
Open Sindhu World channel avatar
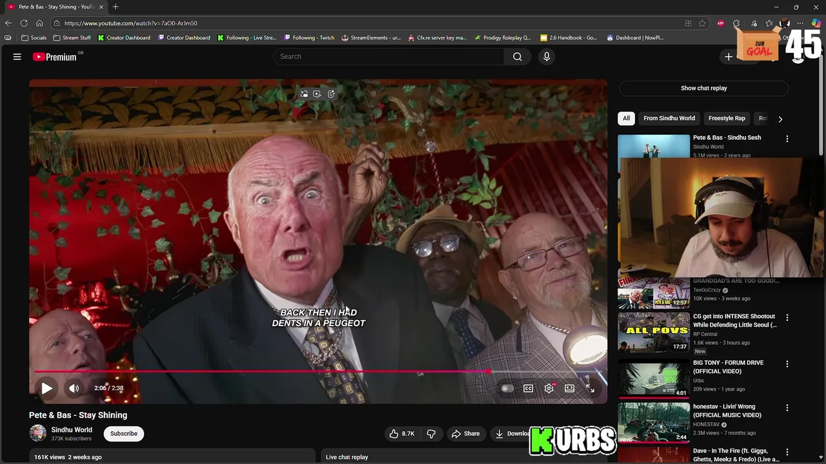[38, 433]
